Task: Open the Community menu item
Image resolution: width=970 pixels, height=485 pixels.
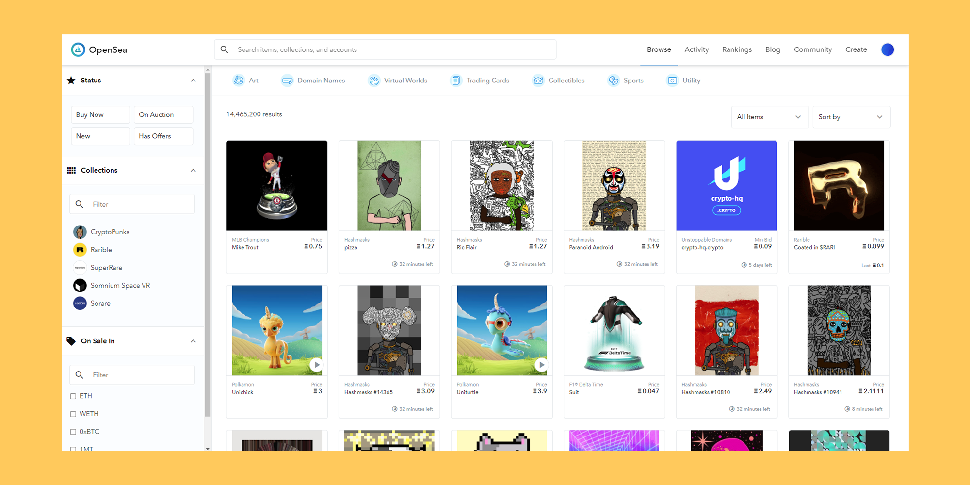Action: pyautogui.click(x=813, y=49)
